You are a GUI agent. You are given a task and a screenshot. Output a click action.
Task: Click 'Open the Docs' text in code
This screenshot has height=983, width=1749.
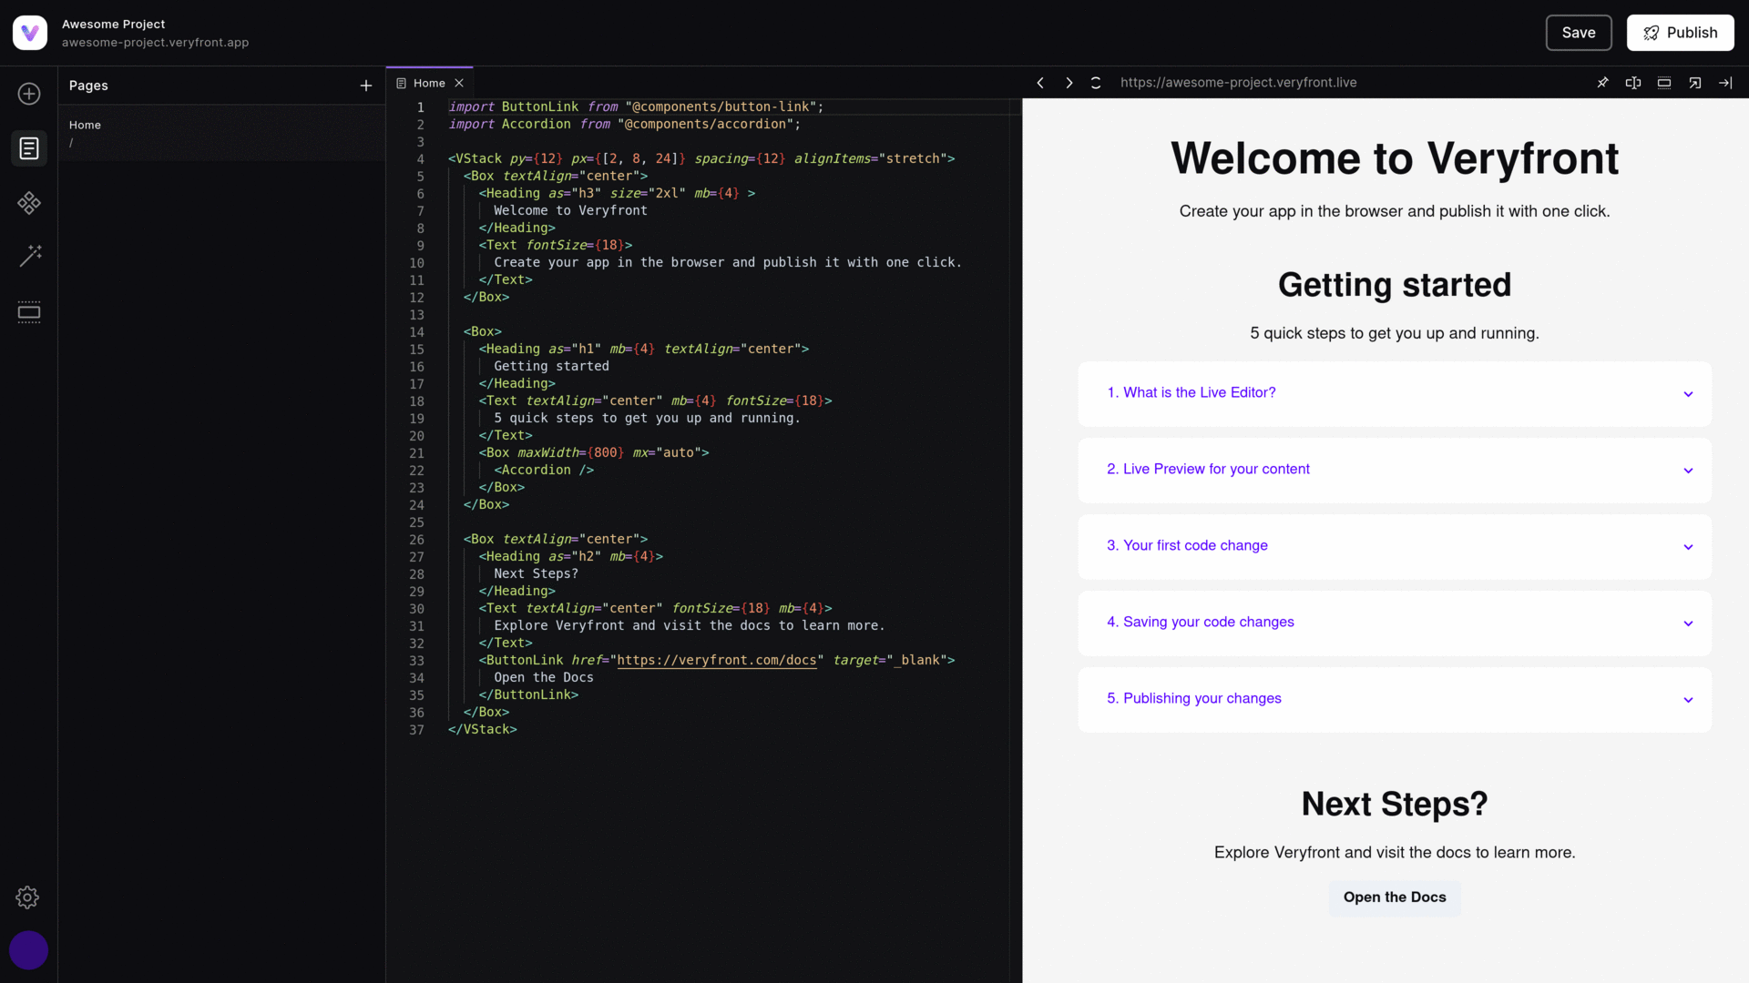coord(543,678)
